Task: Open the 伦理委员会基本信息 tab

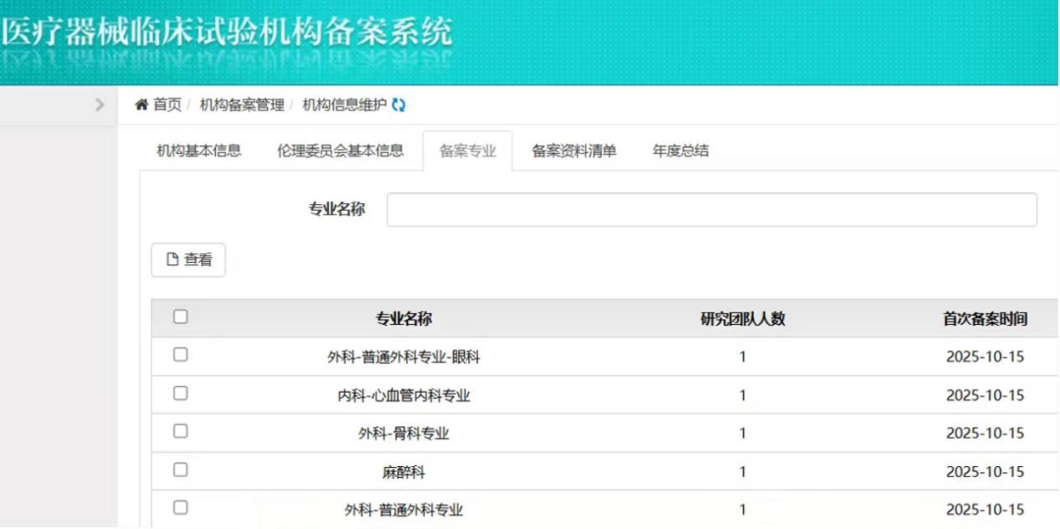Action: (340, 151)
